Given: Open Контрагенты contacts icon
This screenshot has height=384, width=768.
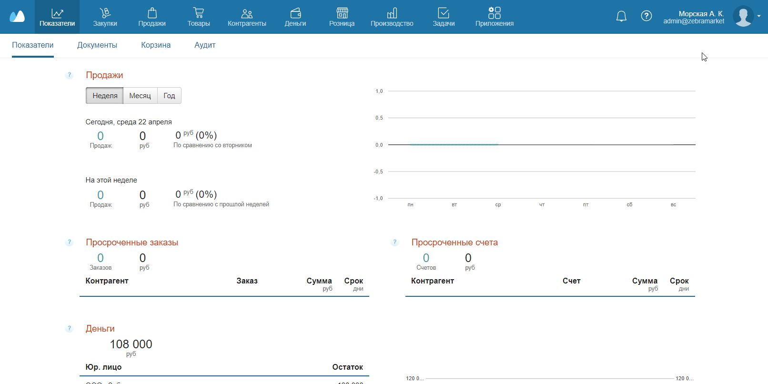Looking at the screenshot, I should tap(247, 13).
